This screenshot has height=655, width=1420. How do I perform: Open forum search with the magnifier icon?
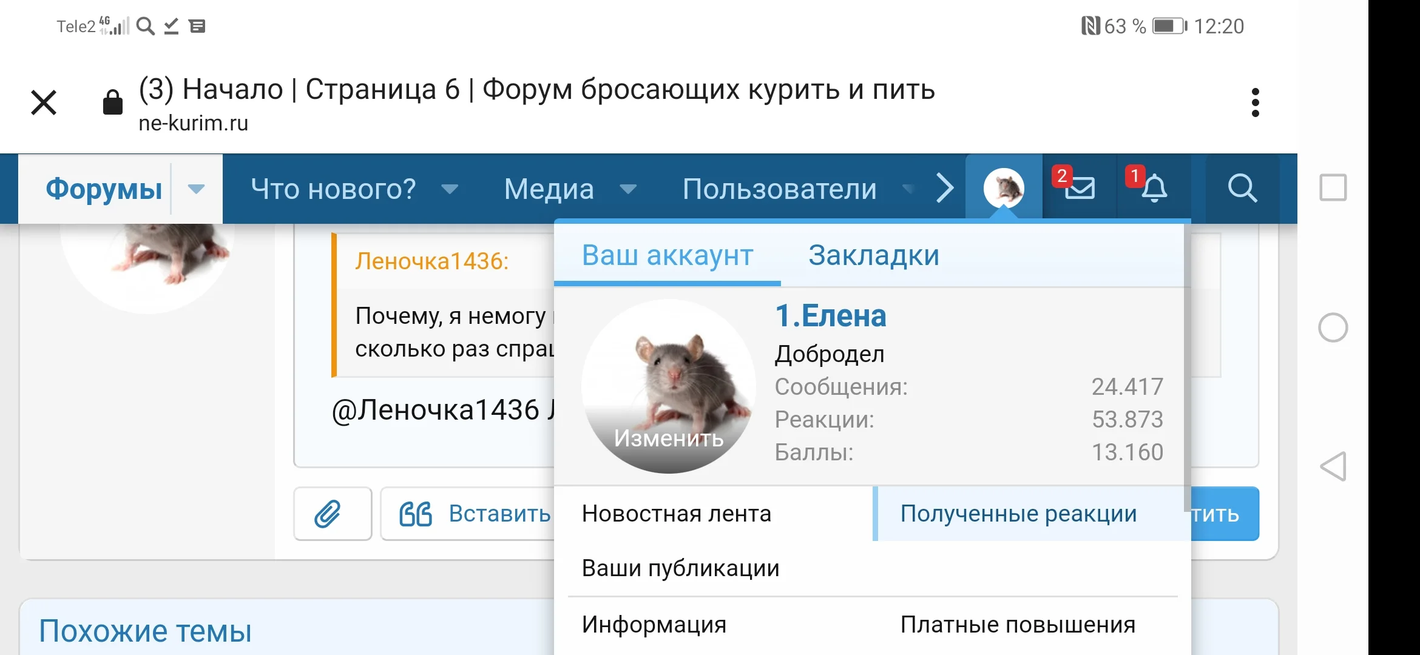1243,189
